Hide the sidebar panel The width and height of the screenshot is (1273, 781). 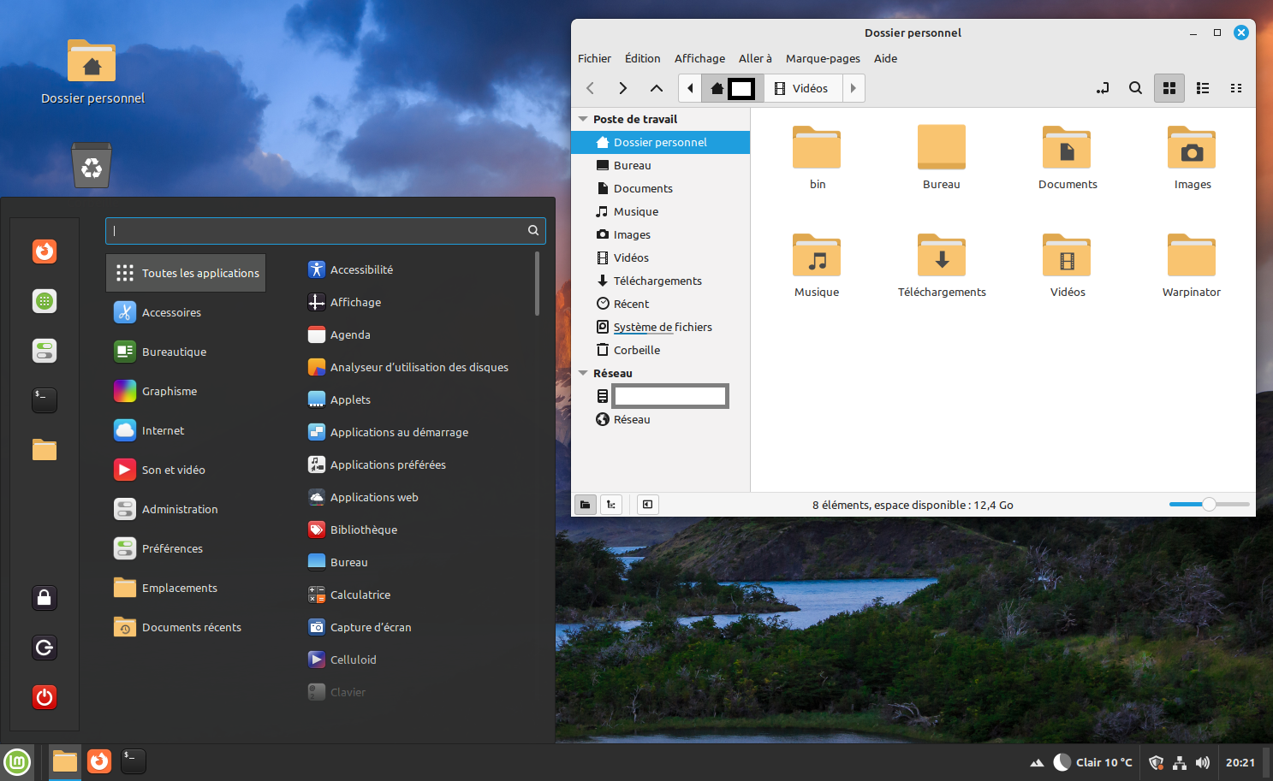click(x=647, y=505)
